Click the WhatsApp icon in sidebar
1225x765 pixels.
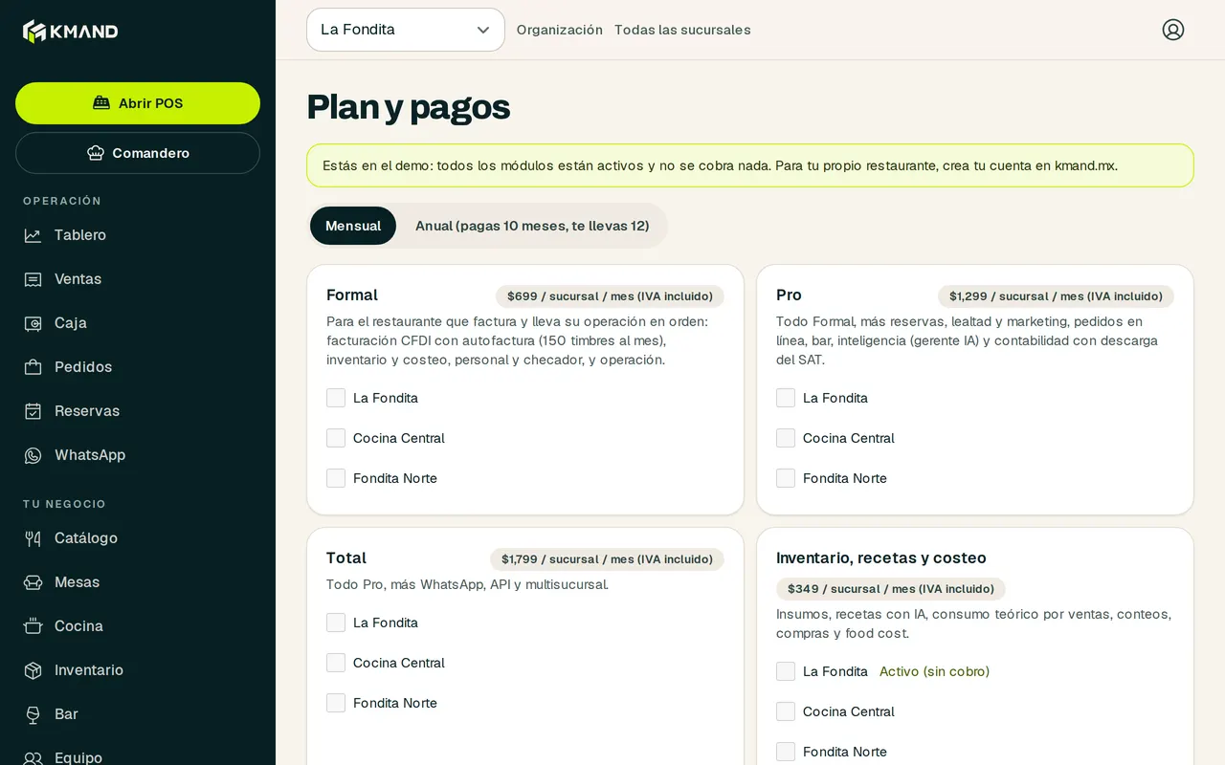(x=33, y=455)
